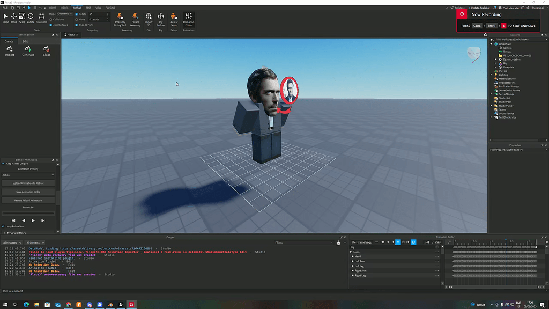Skip to first frame in Blender Animations

(13, 220)
